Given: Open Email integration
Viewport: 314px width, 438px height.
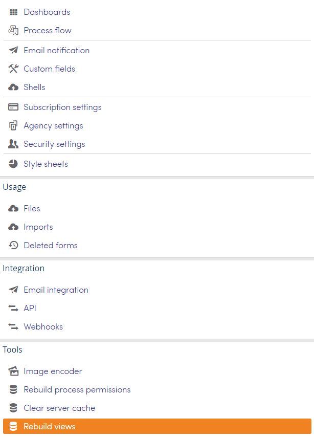Looking at the screenshot, I should [157, 290].
